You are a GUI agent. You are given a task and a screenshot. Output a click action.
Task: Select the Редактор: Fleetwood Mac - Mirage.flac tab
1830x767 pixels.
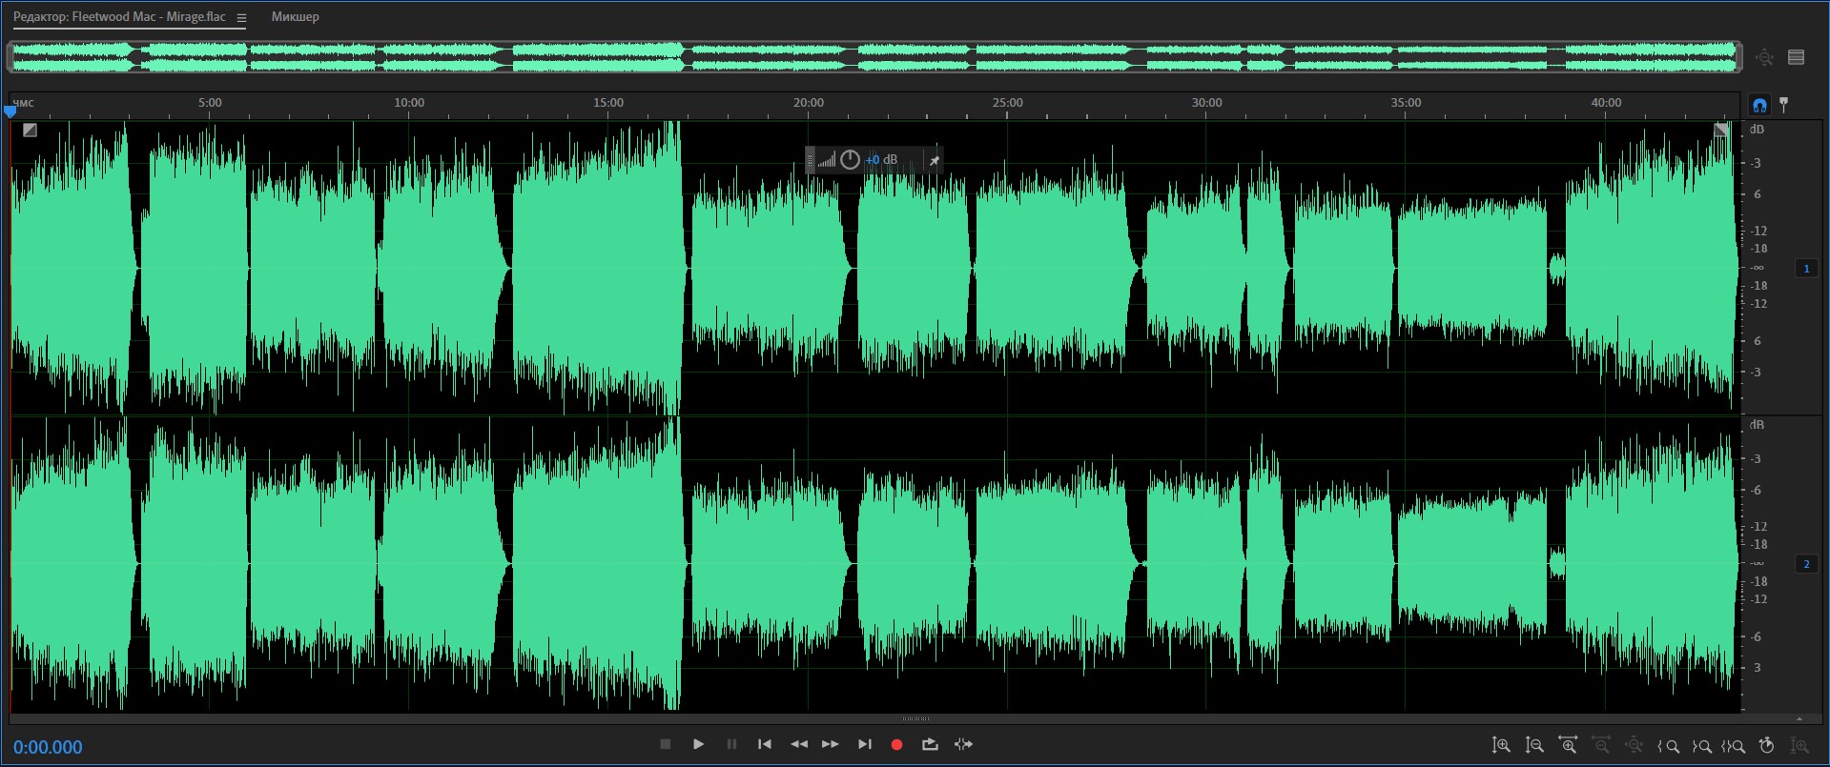(x=119, y=17)
